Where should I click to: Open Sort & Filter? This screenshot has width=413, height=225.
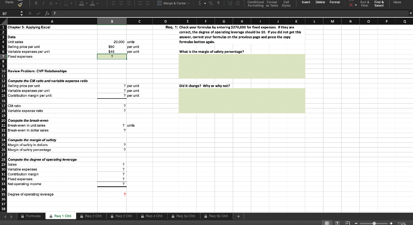(365, 4)
